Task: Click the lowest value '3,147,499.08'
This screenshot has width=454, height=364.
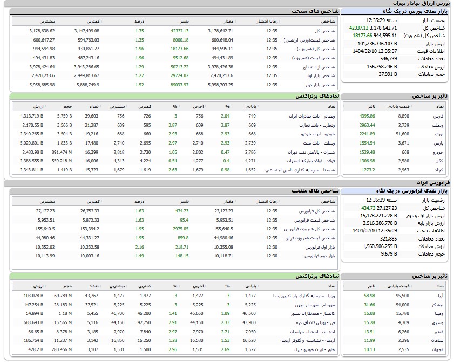Action: 86,31
